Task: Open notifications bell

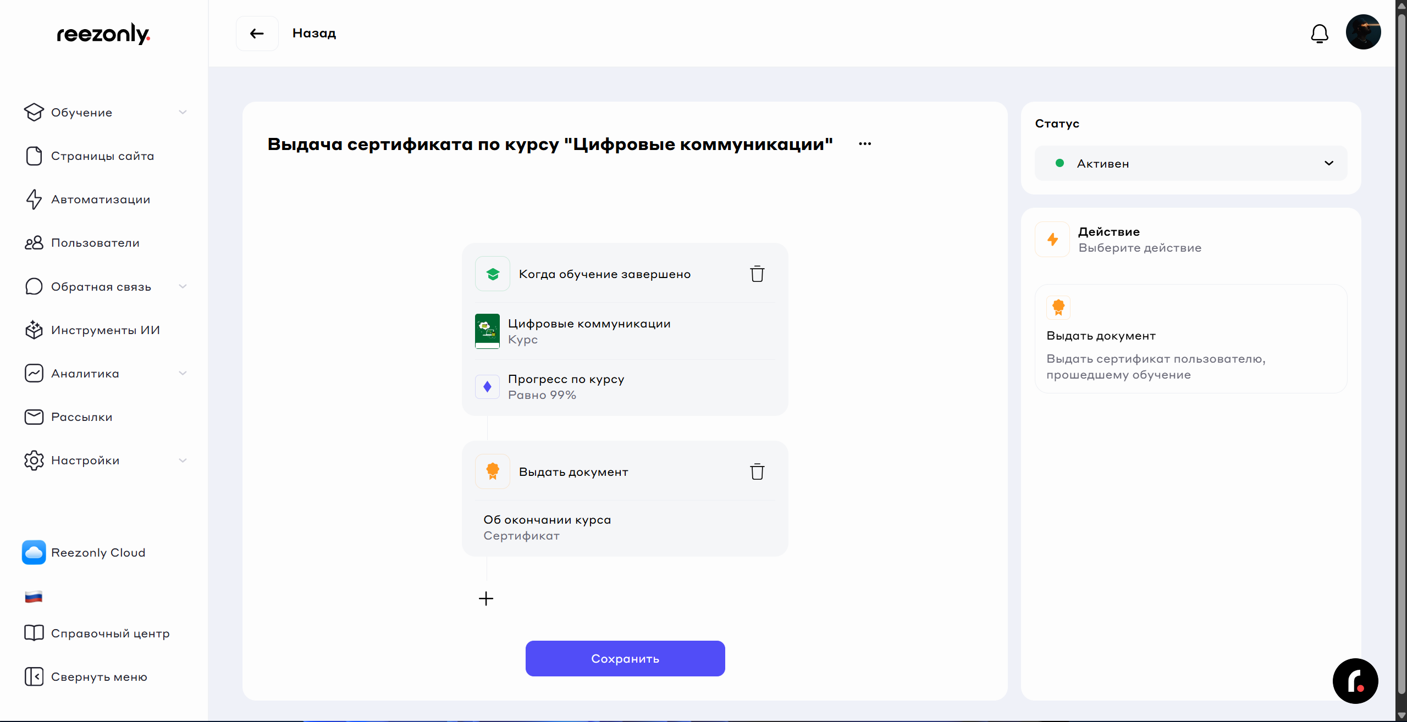Action: pyautogui.click(x=1319, y=34)
